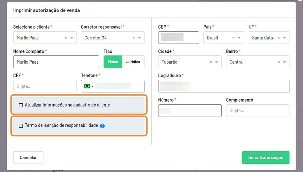Select Física person type

click(x=113, y=62)
